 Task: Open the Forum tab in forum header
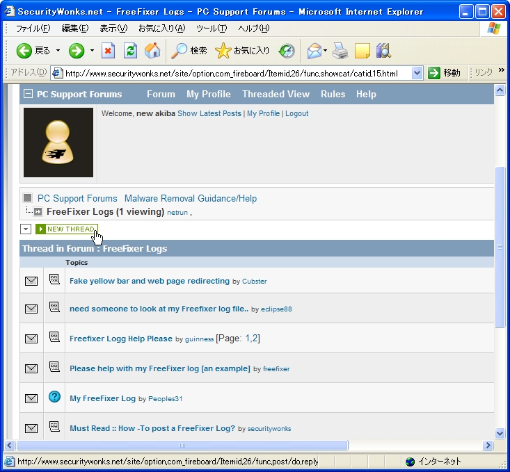tap(161, 94)
